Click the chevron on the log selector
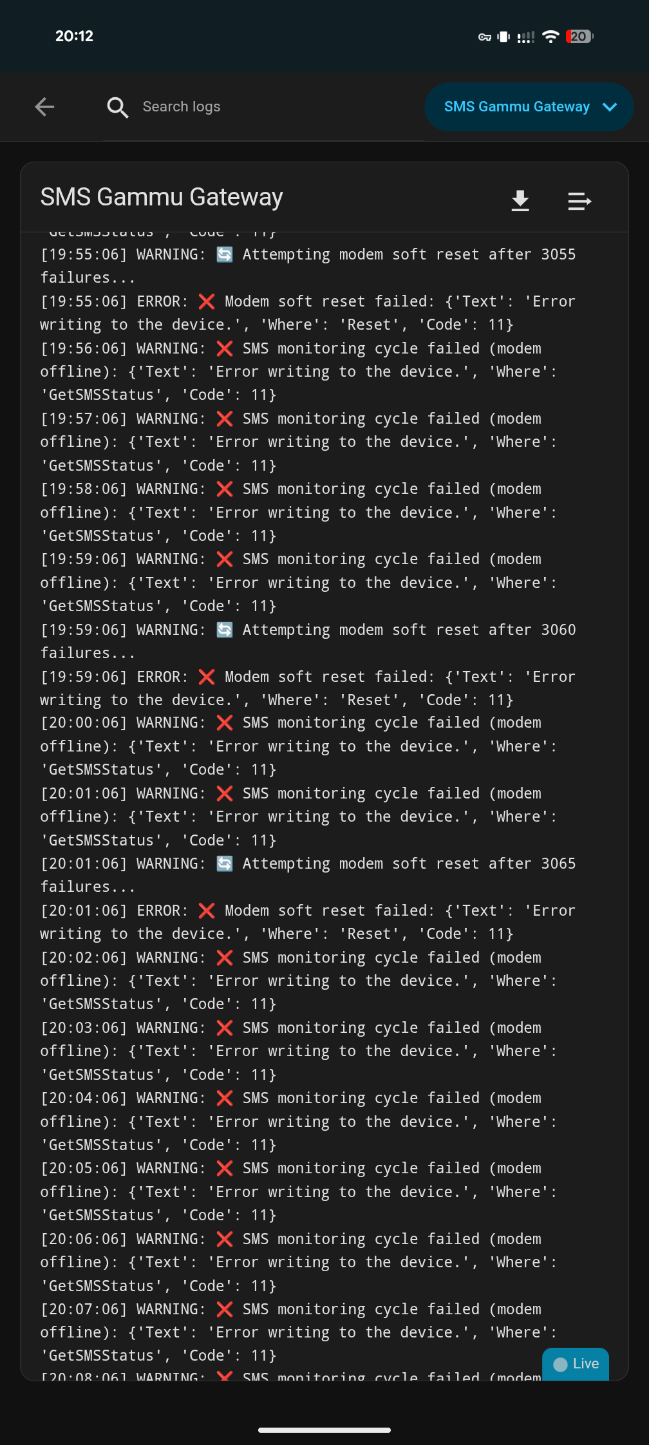Viewport: 649px width, 1445px height. pyautogui.click(x=610, y=107)
